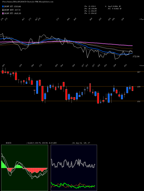Click the 172.56 price label beside EMA lines
The image size is (144, 191).
[136, 56]
